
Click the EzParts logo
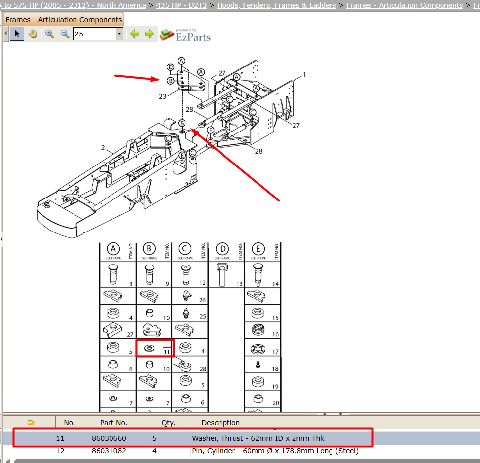(x=185, y=35)
